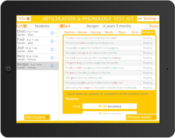Tap Edit in Students list
This screenshot has height=138, width=175.
(x=21, y=26)
